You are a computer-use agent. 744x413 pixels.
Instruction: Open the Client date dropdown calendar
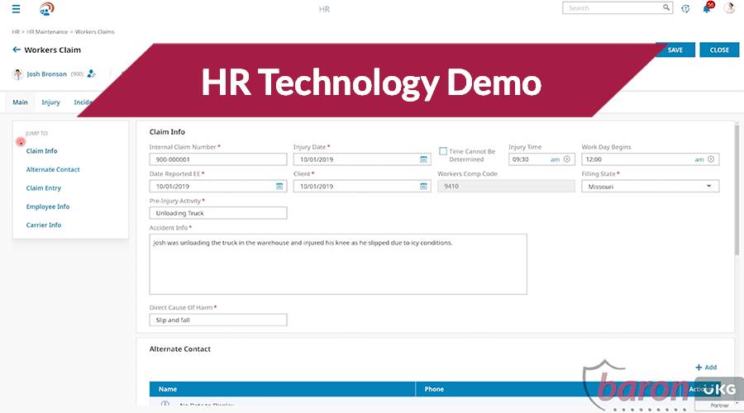pos(423,187)
